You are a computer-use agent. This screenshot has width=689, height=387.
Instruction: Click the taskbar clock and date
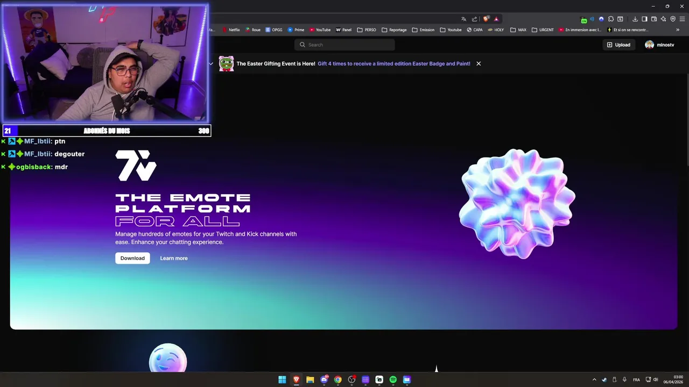click(673, 379)
